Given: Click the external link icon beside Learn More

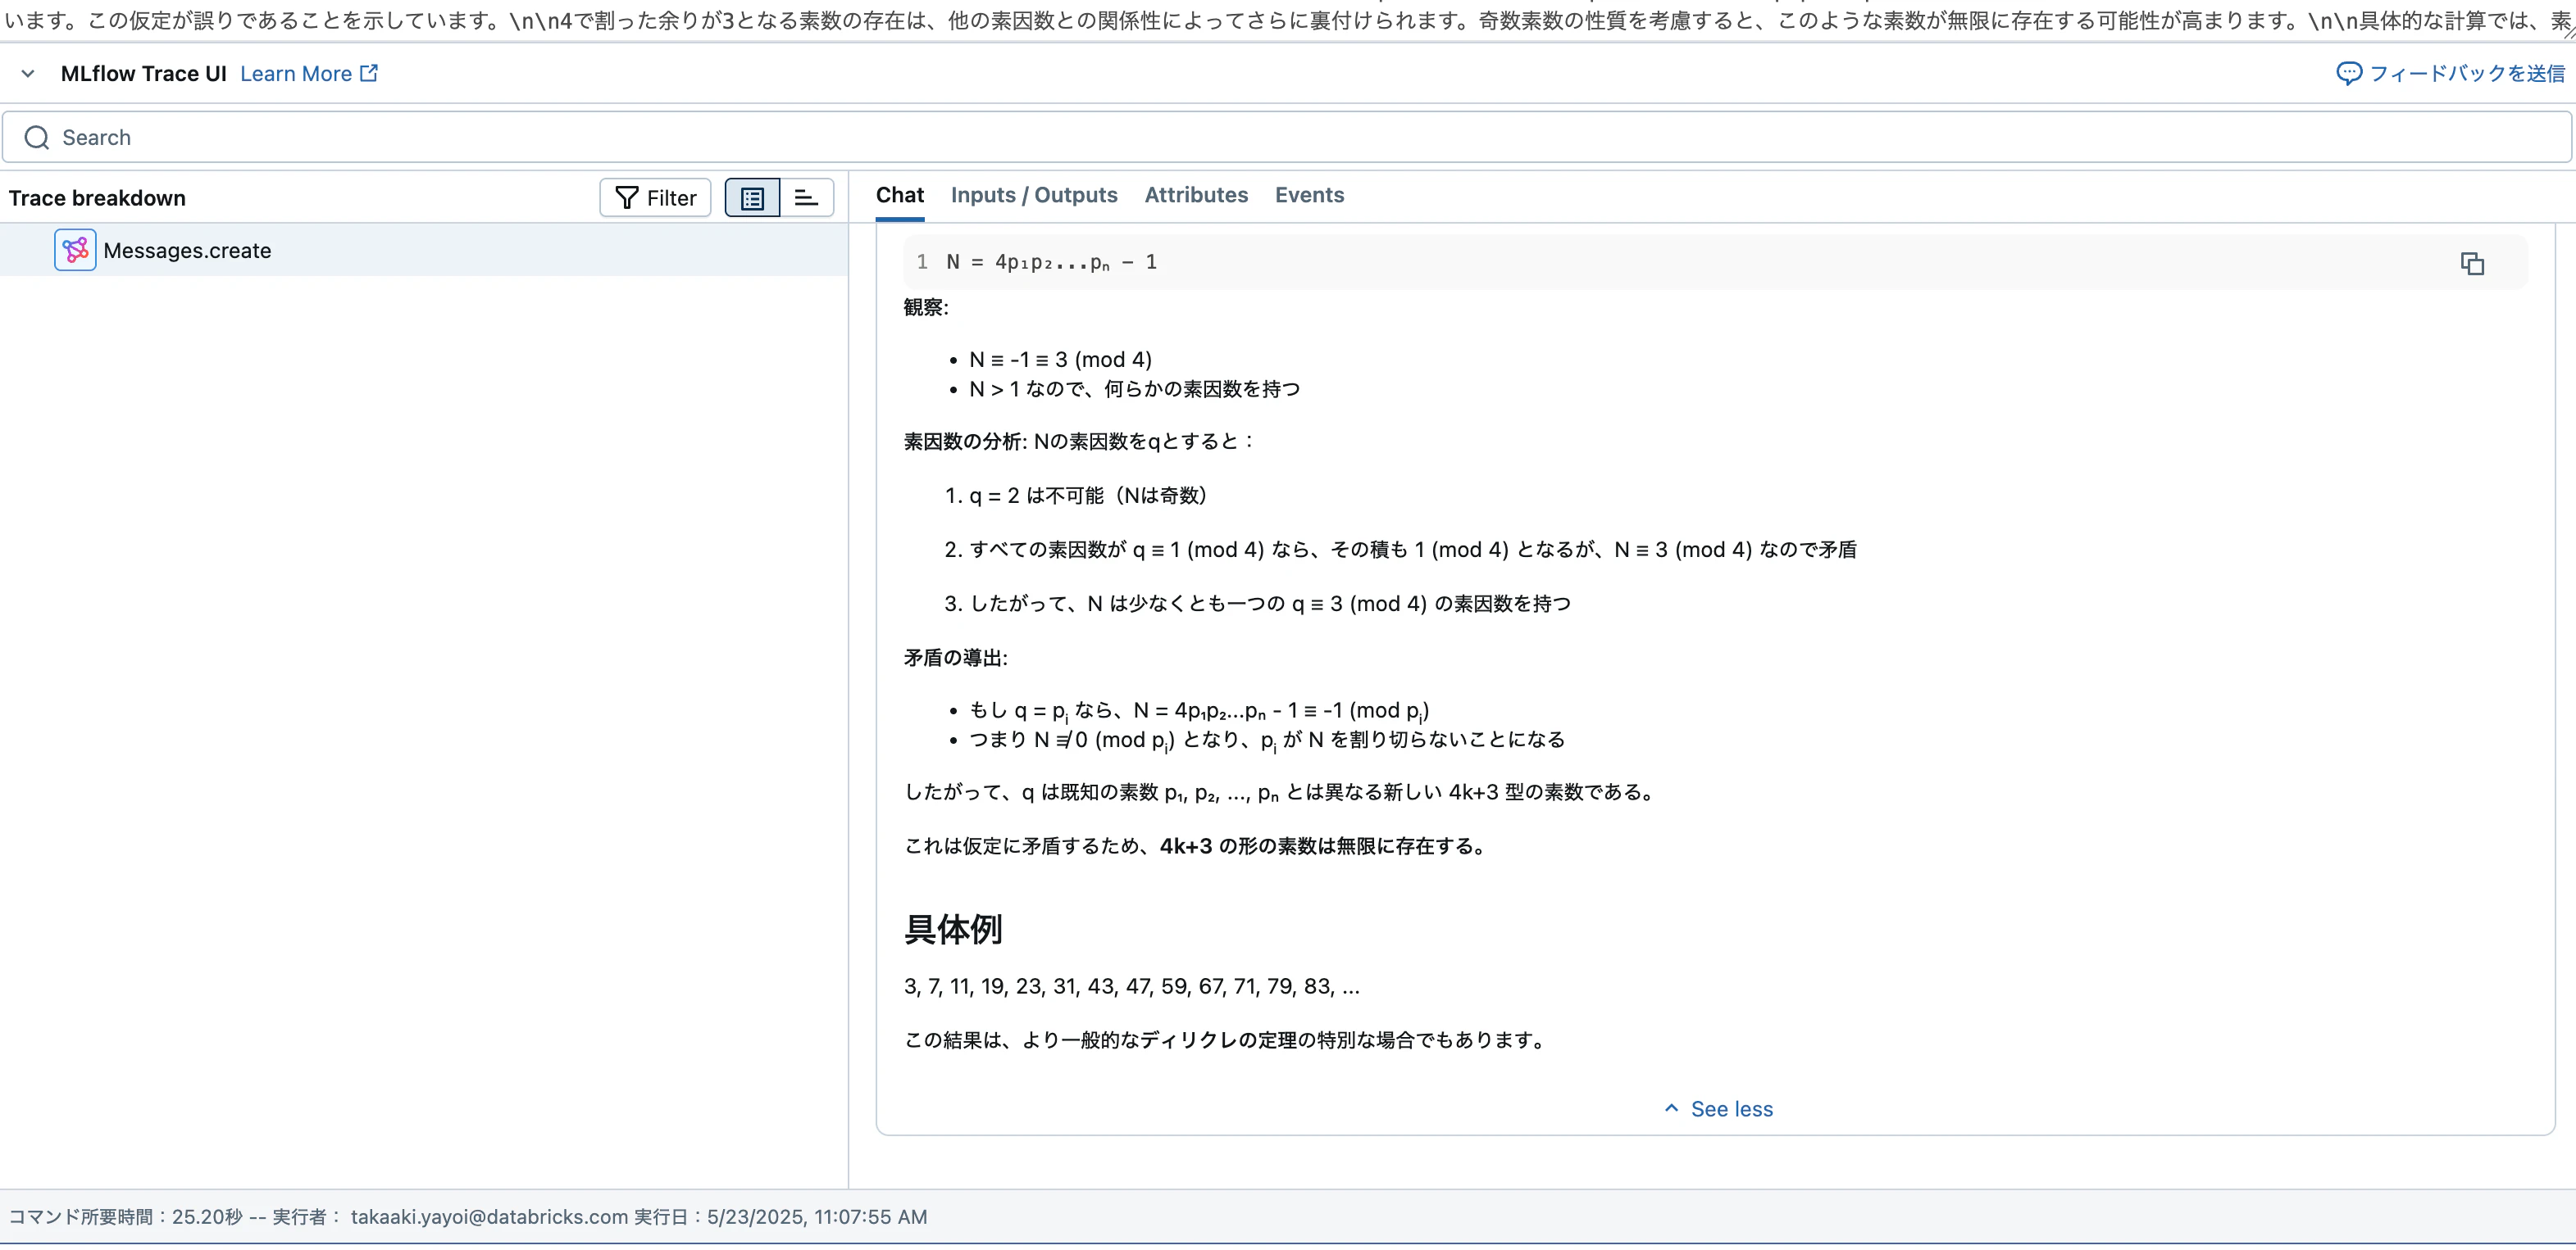Looking at the screenshot, I should click(369, 72).
